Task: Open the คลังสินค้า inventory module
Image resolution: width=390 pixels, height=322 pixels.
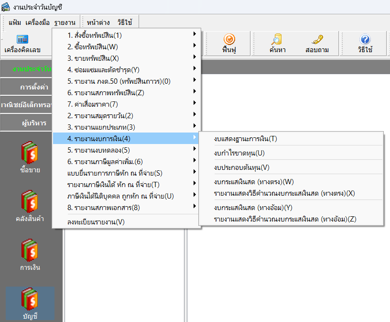Action: [30, 206]
